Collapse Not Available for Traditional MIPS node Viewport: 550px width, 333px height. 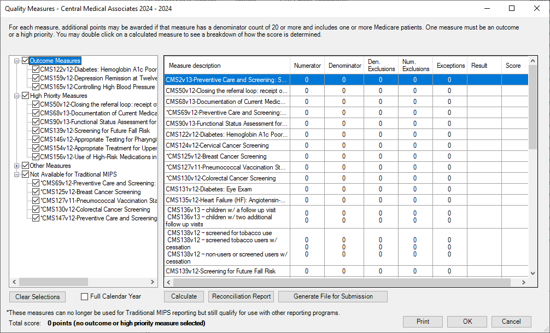pyautogui.click(x=17, y=174)
